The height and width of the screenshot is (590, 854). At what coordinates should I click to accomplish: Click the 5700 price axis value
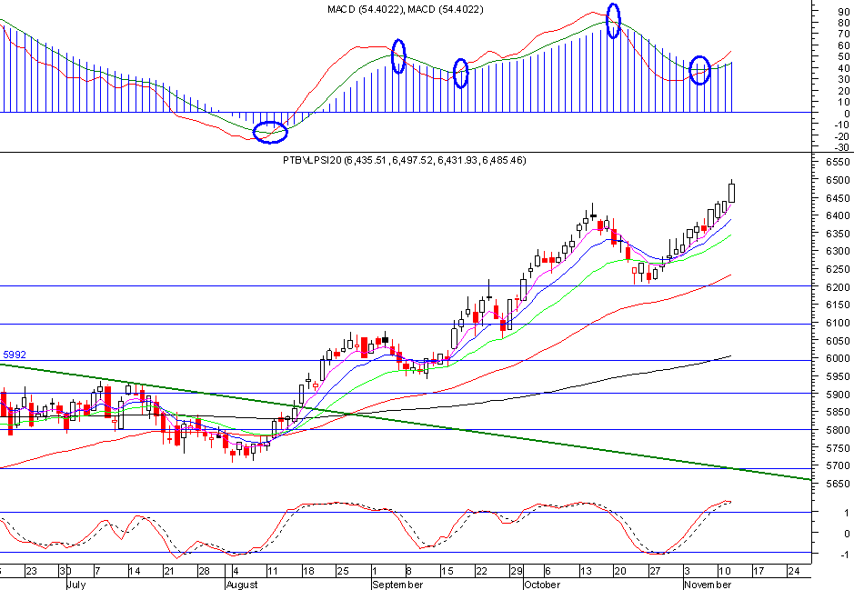tap(838, 465)
